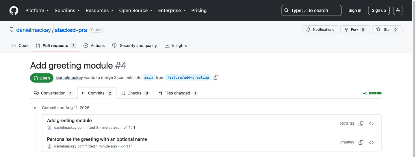The width and height of the screenshot is (416, 157).
Task: Click the +5 diffstat indicator
Action: pyautogui.click(x=372, y=93)
